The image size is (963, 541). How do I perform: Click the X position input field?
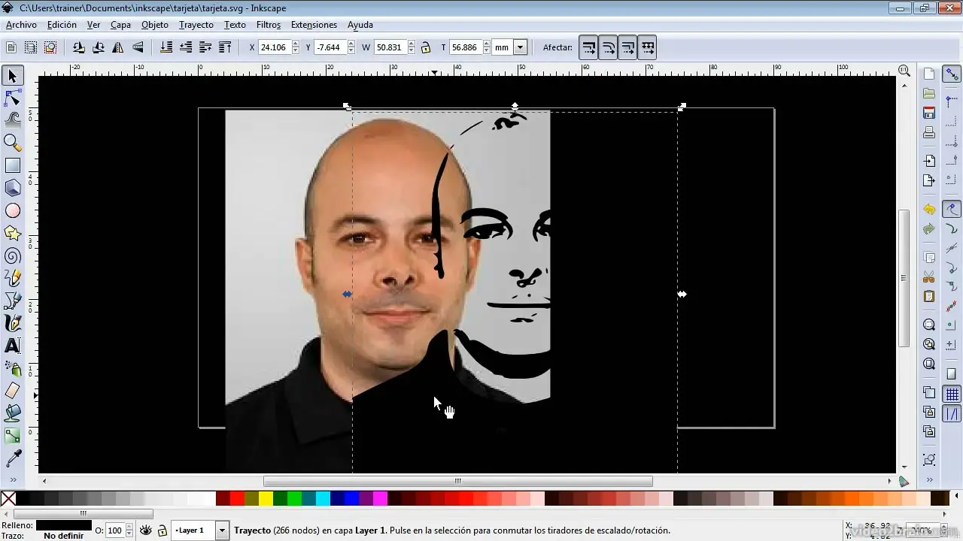click(x=272, y=47)
